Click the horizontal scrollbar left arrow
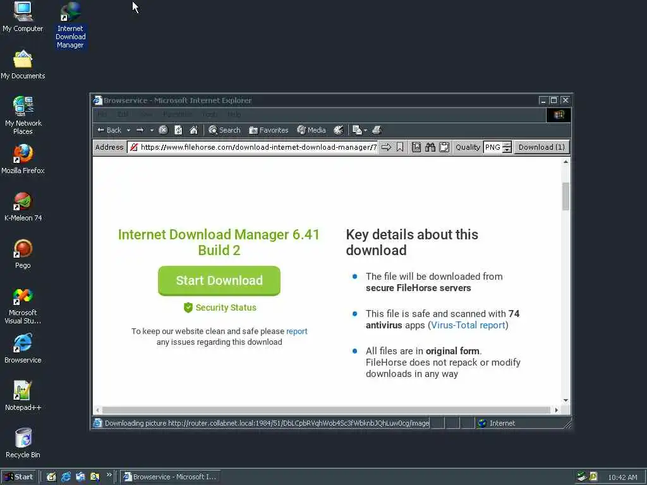 (97, 410)
